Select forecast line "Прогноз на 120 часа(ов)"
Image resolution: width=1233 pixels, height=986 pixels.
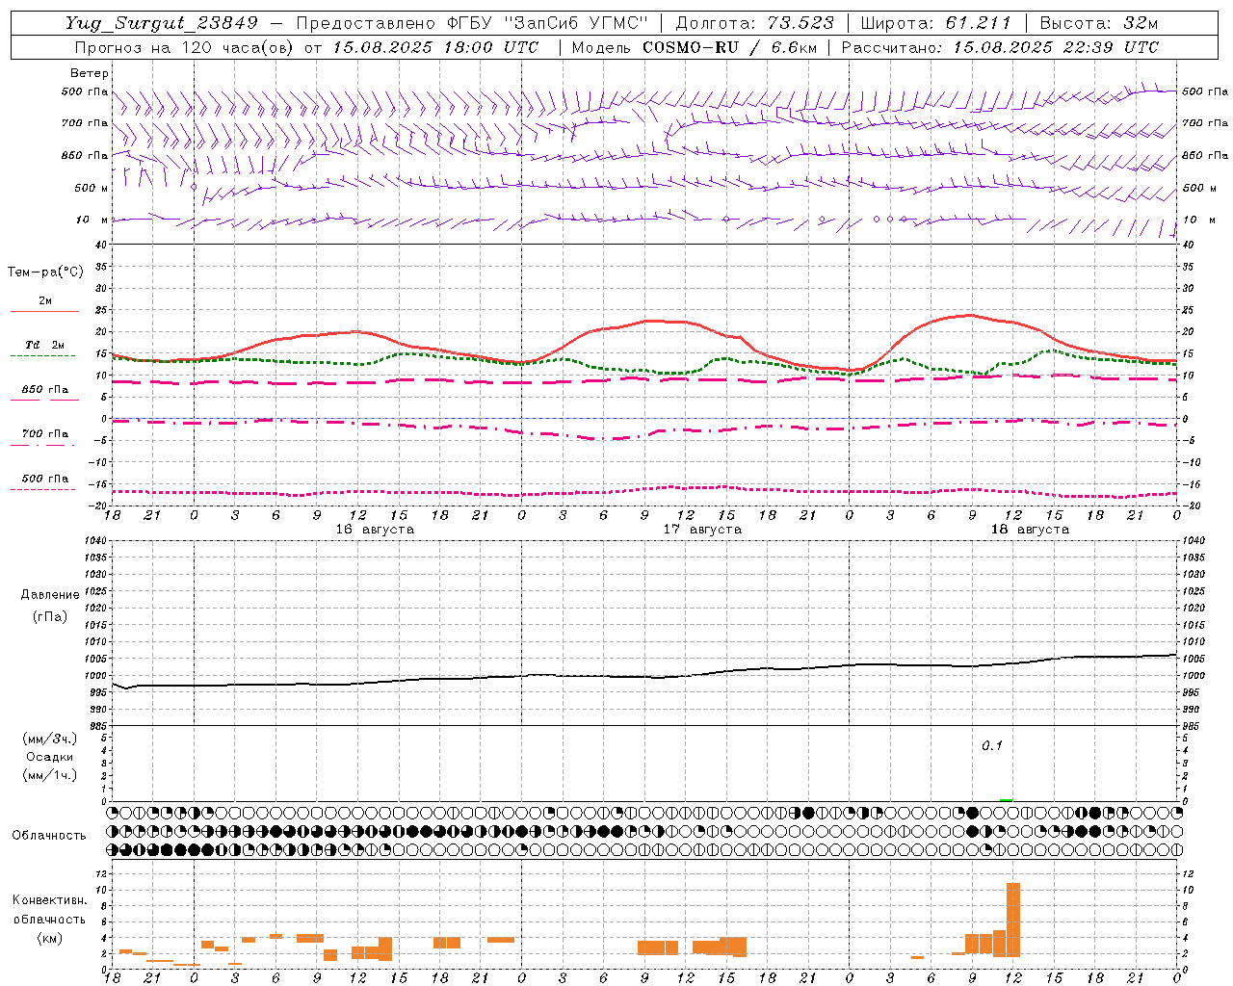185,47
